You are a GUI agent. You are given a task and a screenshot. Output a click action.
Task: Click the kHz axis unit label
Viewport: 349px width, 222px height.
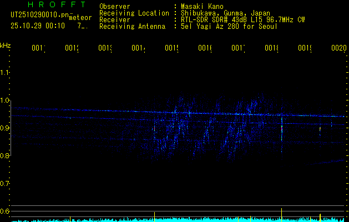pos(6,45)
